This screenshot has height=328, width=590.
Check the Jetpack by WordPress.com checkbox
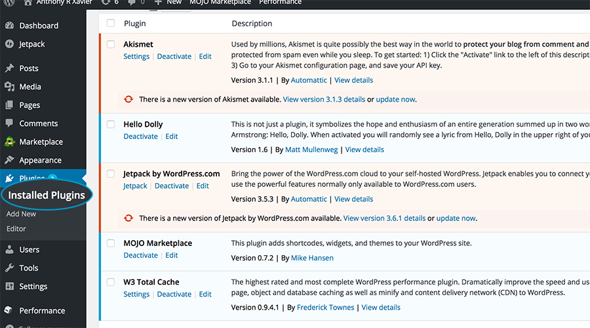pyautogui.click(x=111, y=174)
